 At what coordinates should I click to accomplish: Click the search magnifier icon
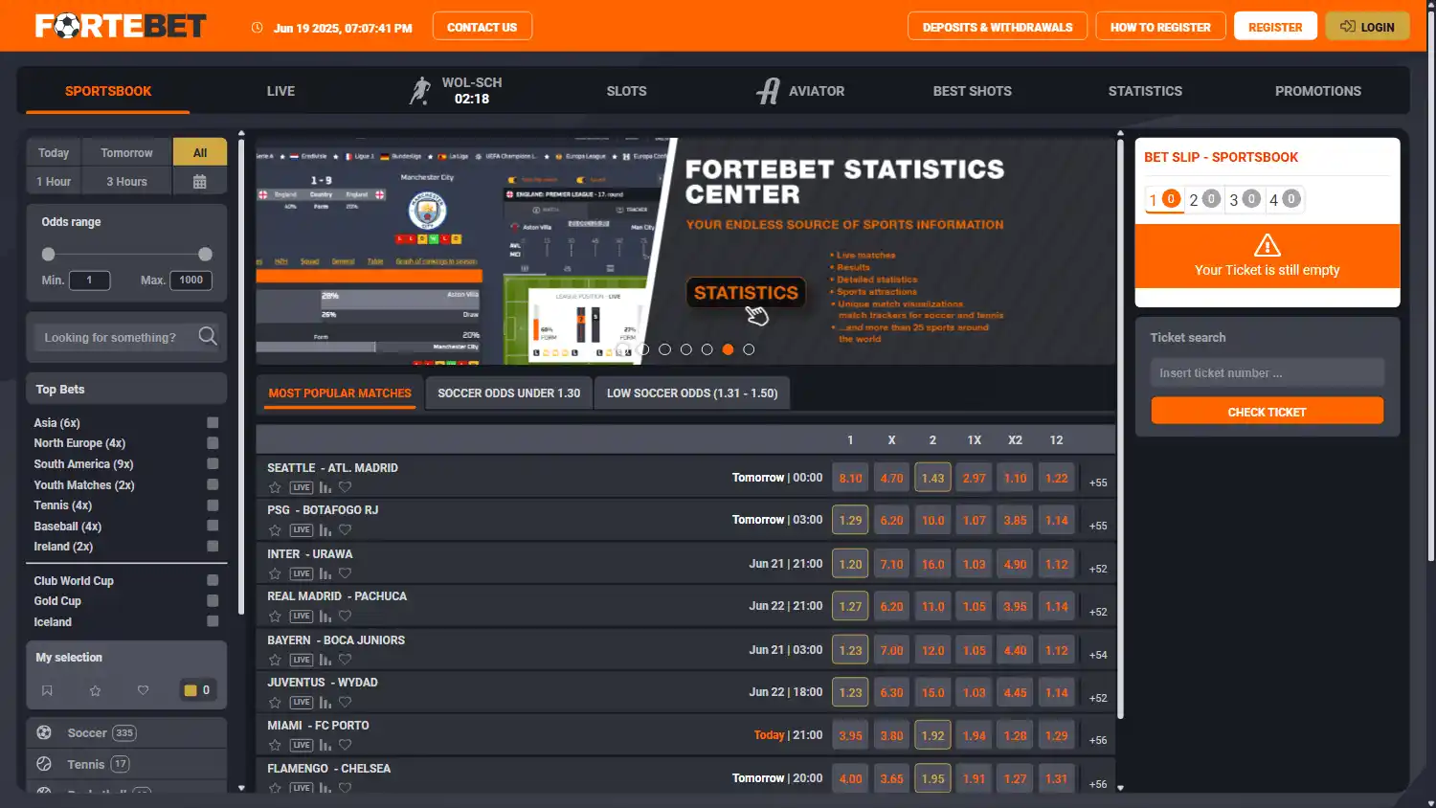(x=208, y=336)
